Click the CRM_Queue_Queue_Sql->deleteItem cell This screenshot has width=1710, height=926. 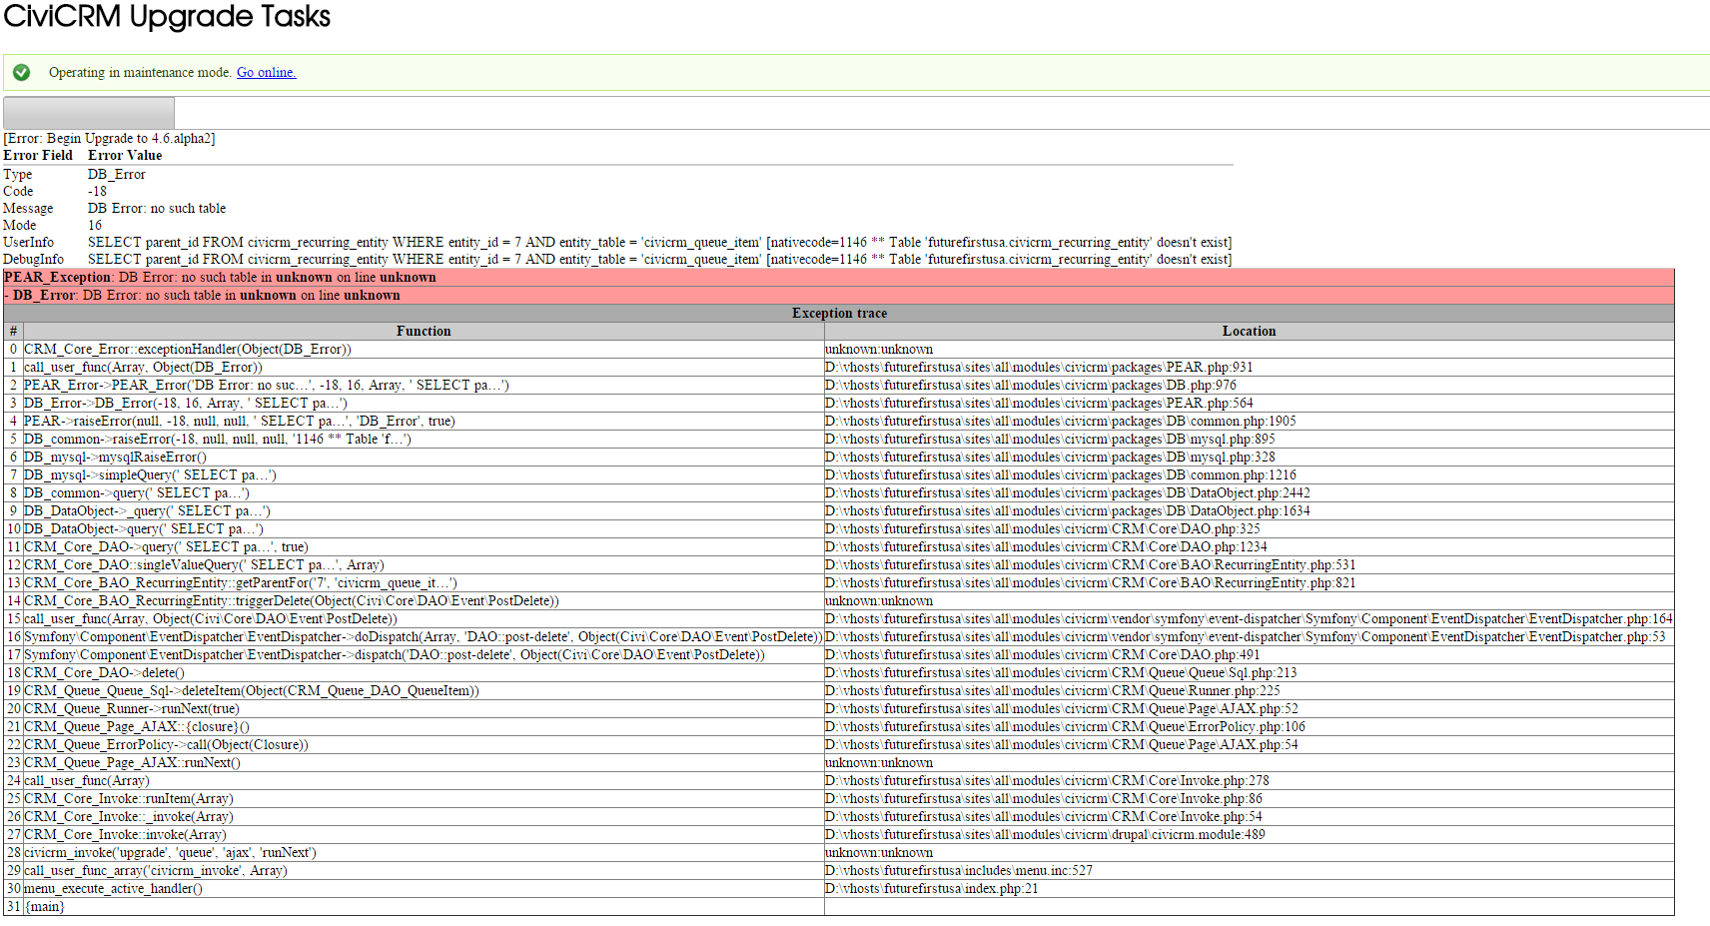tap(424, 691)
